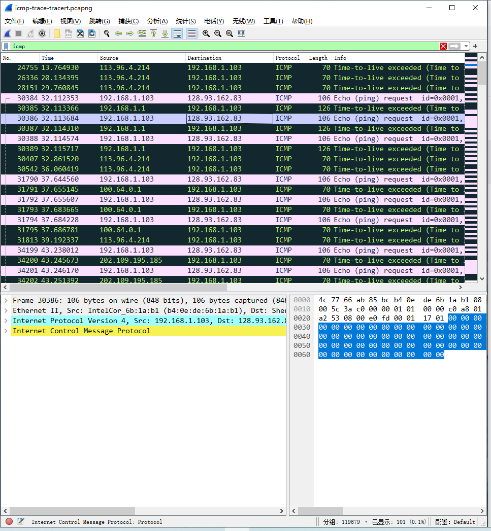Viewport: 491px width, 531px height.
Task: Open the 分析(A) menu
Action: tap(157, 21)
